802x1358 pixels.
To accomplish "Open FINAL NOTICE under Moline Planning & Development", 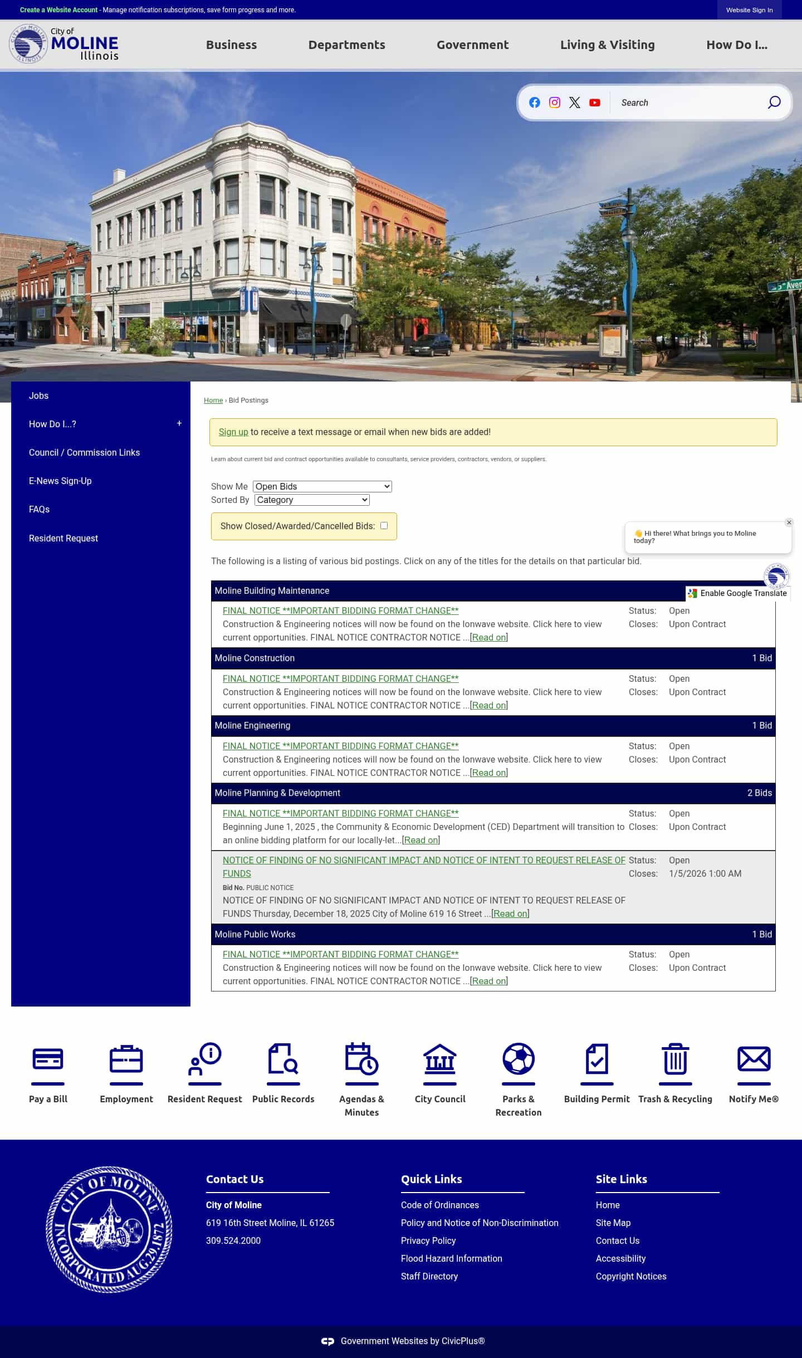I will point(341,813).
